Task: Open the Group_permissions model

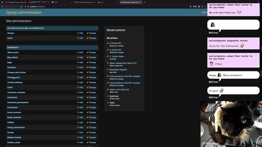Action: 16,127
